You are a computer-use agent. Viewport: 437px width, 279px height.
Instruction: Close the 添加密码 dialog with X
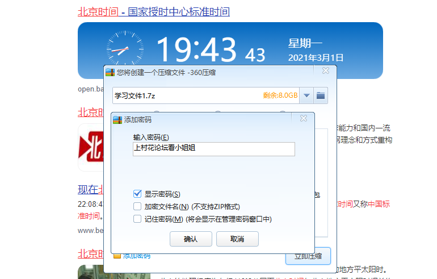pyautogui.click(x=304, y=118)
